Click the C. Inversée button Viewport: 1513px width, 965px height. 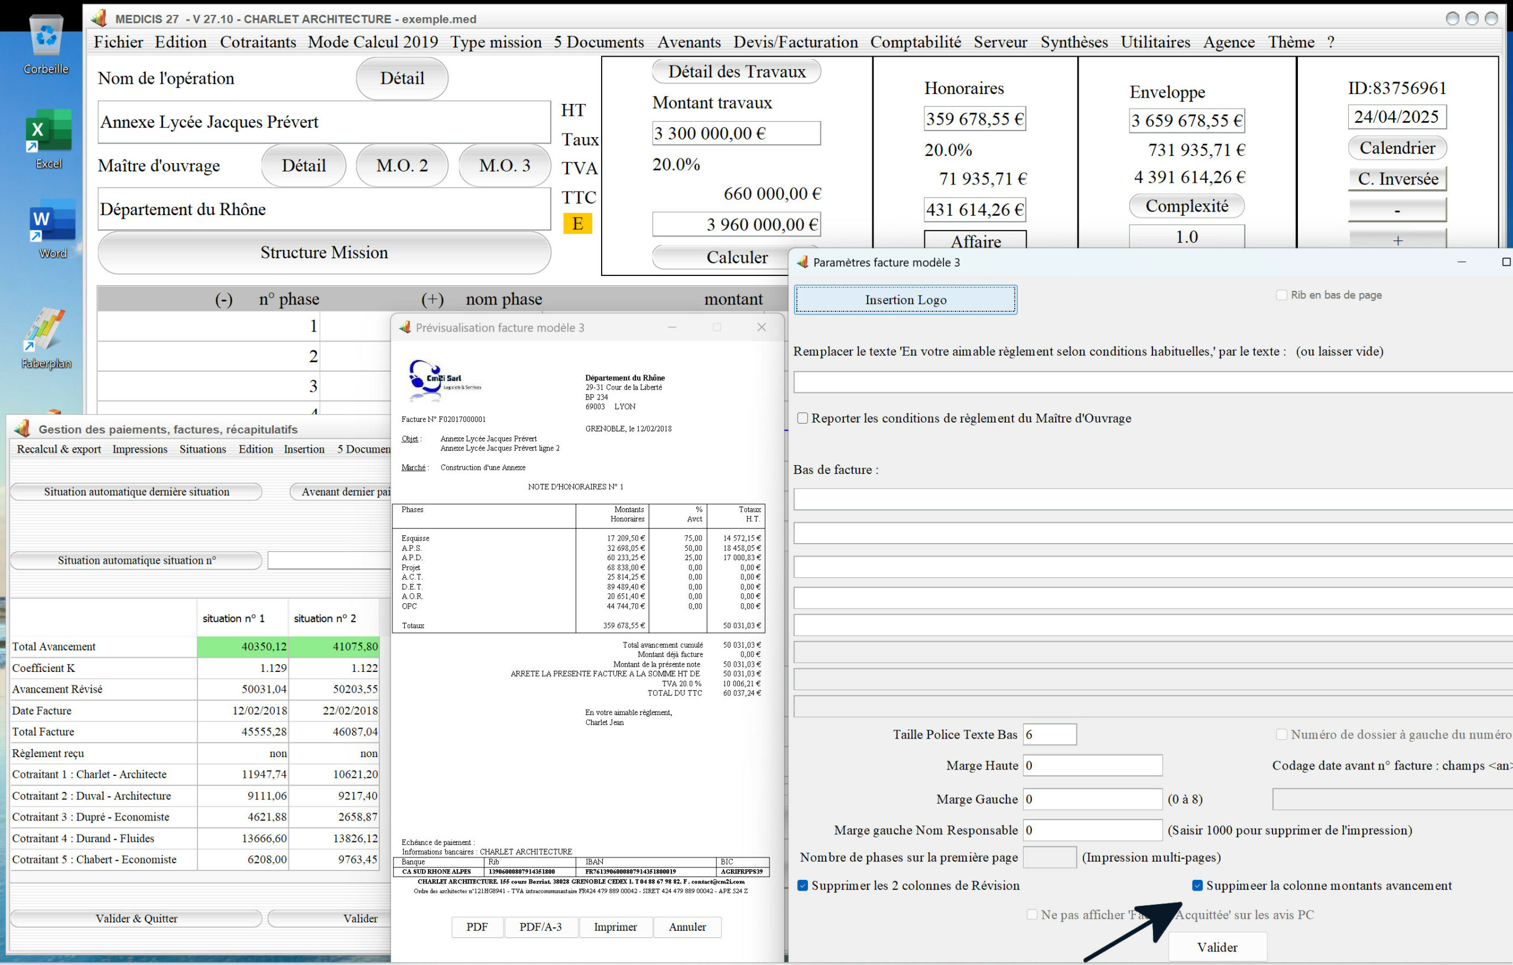click(1397, 178)
